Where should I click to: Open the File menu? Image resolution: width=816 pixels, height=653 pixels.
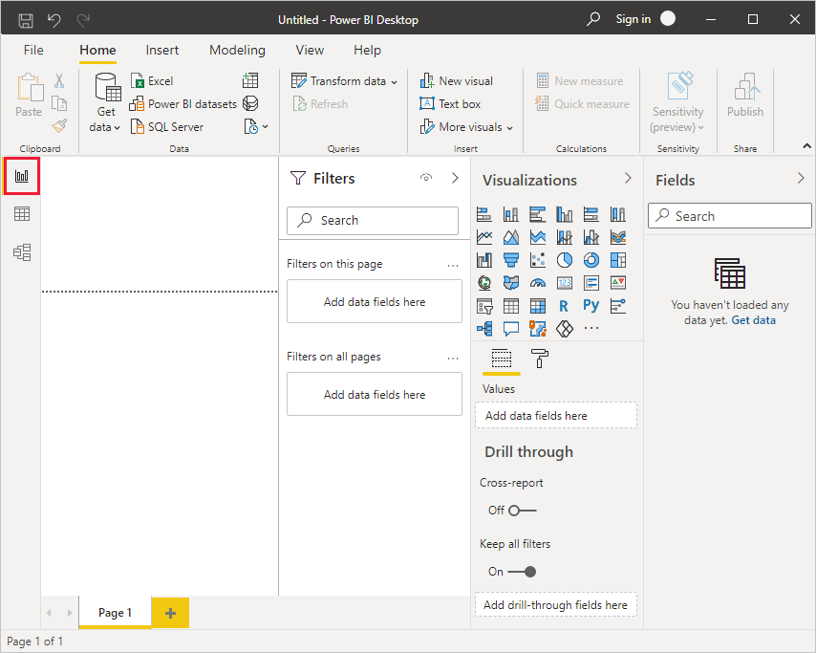33,50
